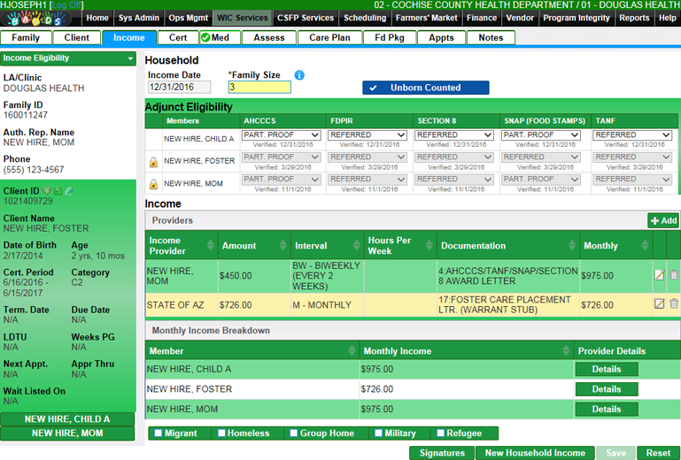The height and width of the screenshot is (460, 681).
Task: Toggle the Unborn Counted option
Action: (x=425, y=88)
